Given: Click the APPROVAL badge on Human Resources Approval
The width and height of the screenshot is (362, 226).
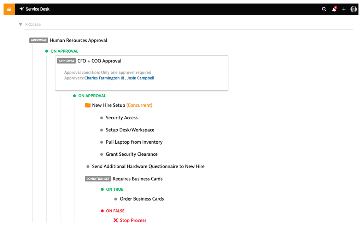Looking at the screenshot, I should 39,40.
